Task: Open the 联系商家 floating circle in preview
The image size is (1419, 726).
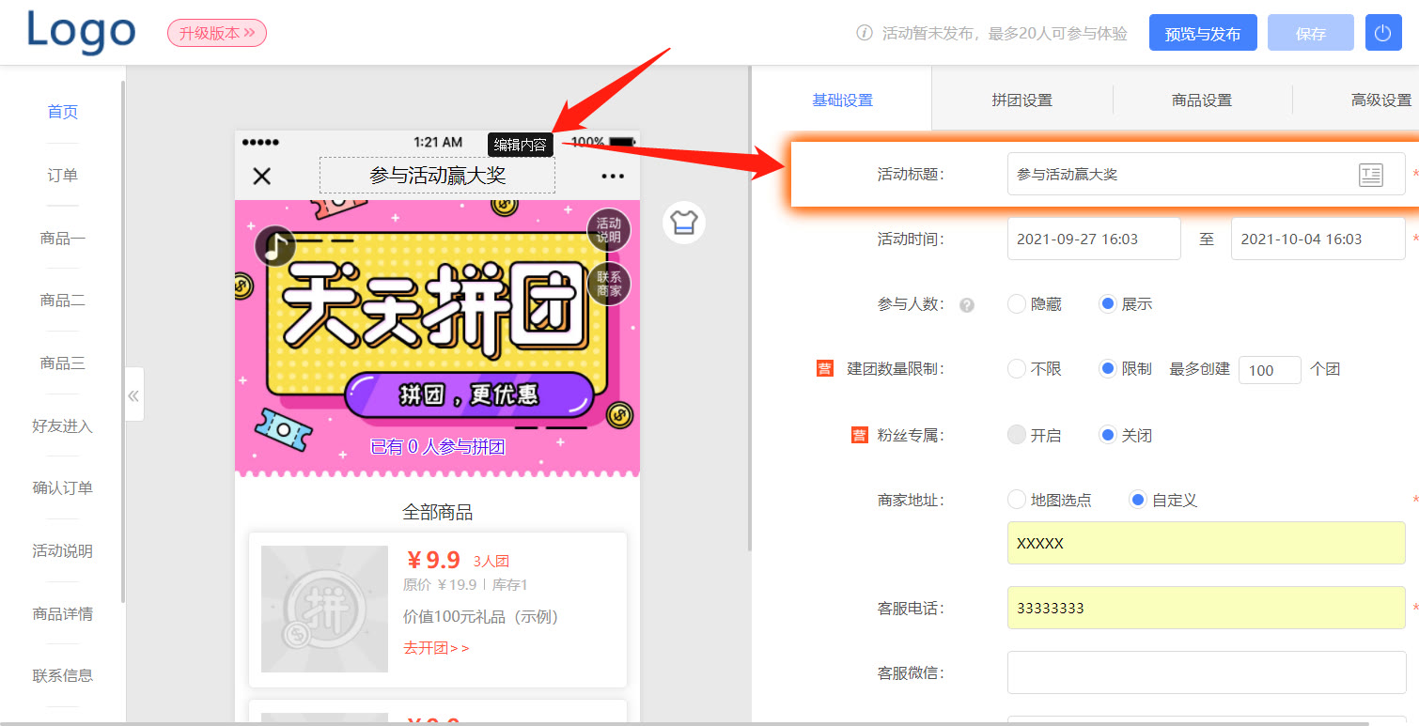Action: (x=609, y=285)
